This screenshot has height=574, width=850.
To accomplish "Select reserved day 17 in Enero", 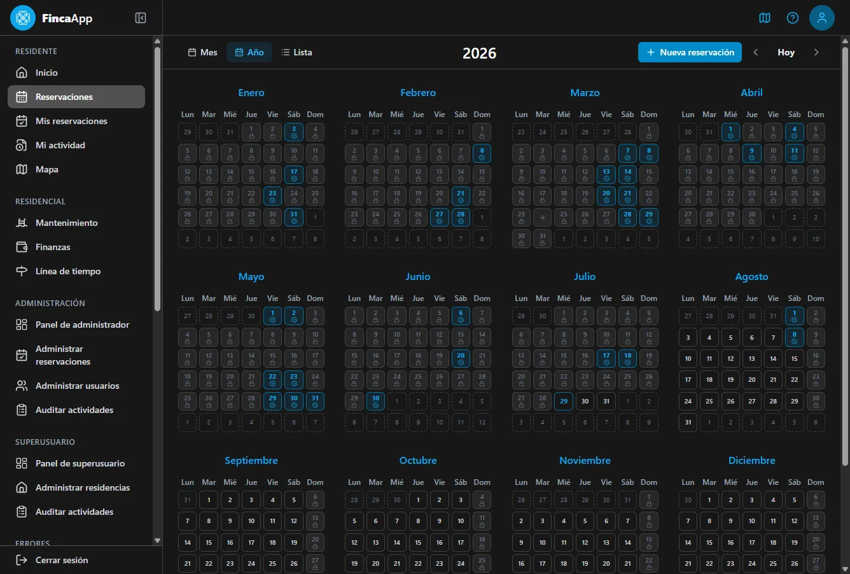I will coord(294,174).
